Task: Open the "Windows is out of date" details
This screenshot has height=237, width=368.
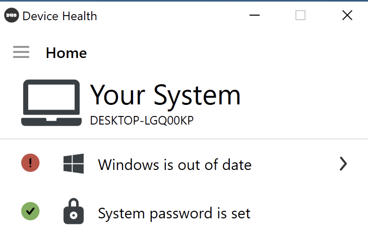Action: (x=174, y=164)
